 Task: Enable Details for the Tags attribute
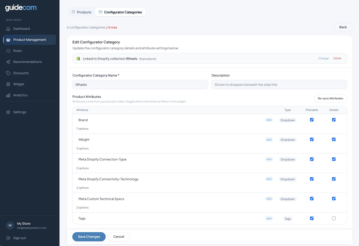pos(334,218)
